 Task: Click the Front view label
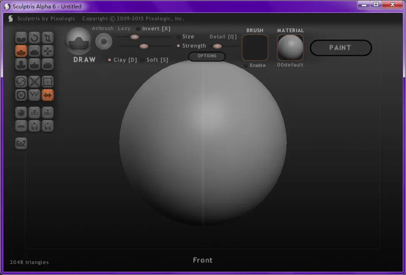(203, 260)
